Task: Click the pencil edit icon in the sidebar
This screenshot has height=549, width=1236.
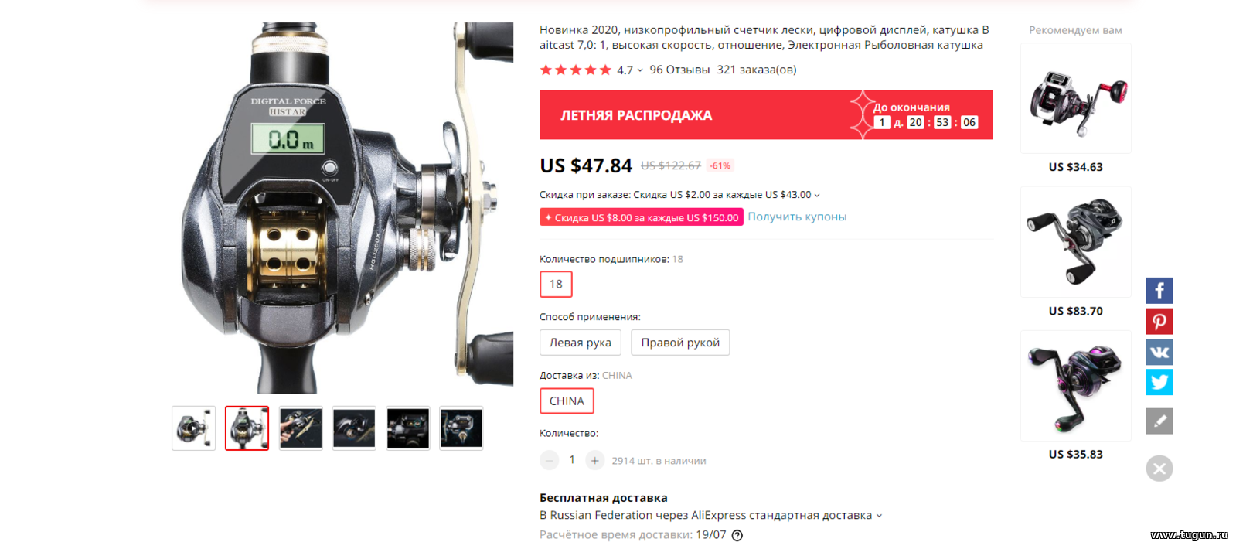Action: (1159, 421)
